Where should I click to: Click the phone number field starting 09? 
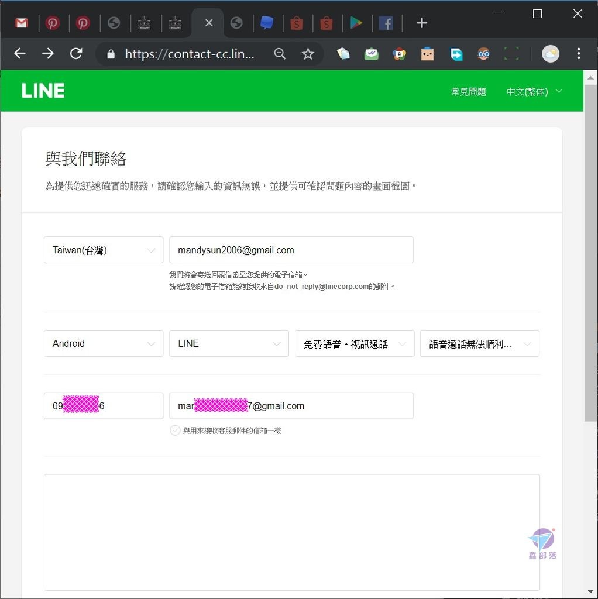[x=104, y=406]
